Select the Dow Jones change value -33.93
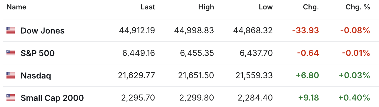Image resolution: width=379 pixels, height=107 pixels. pyautogui.click(x=305, y=30)
